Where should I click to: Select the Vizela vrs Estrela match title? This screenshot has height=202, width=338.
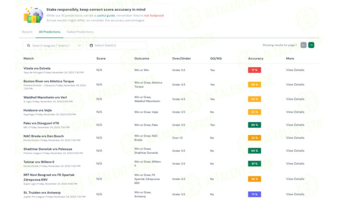[37, 68]
